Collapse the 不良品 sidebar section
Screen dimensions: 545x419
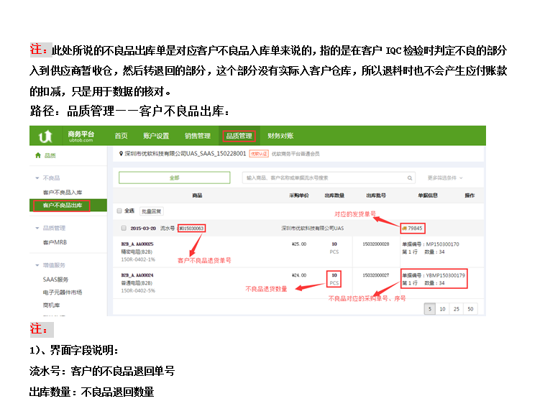37,178
